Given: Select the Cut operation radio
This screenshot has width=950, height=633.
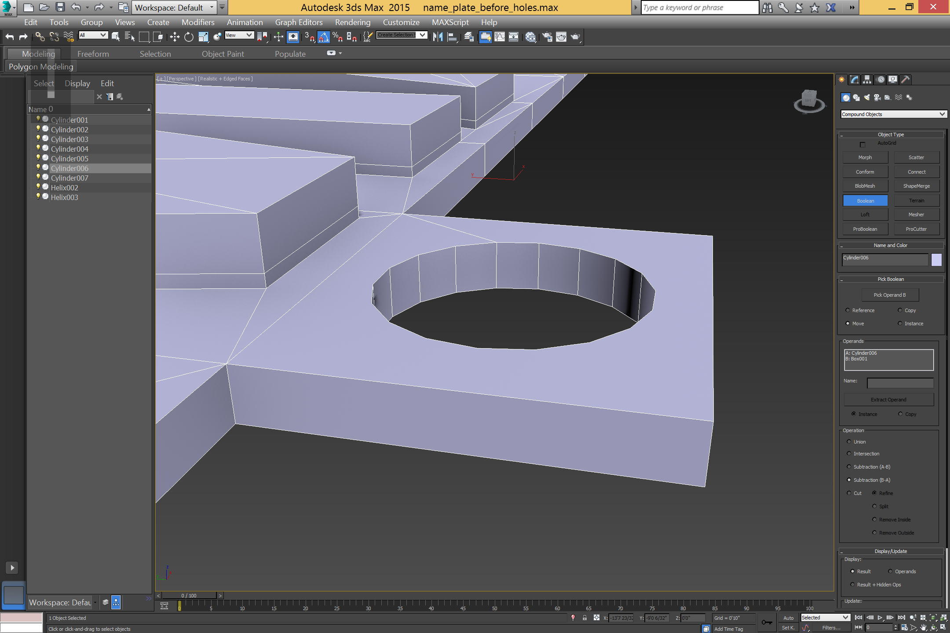Looking at the screenshot, I should [x=849, y=493].
